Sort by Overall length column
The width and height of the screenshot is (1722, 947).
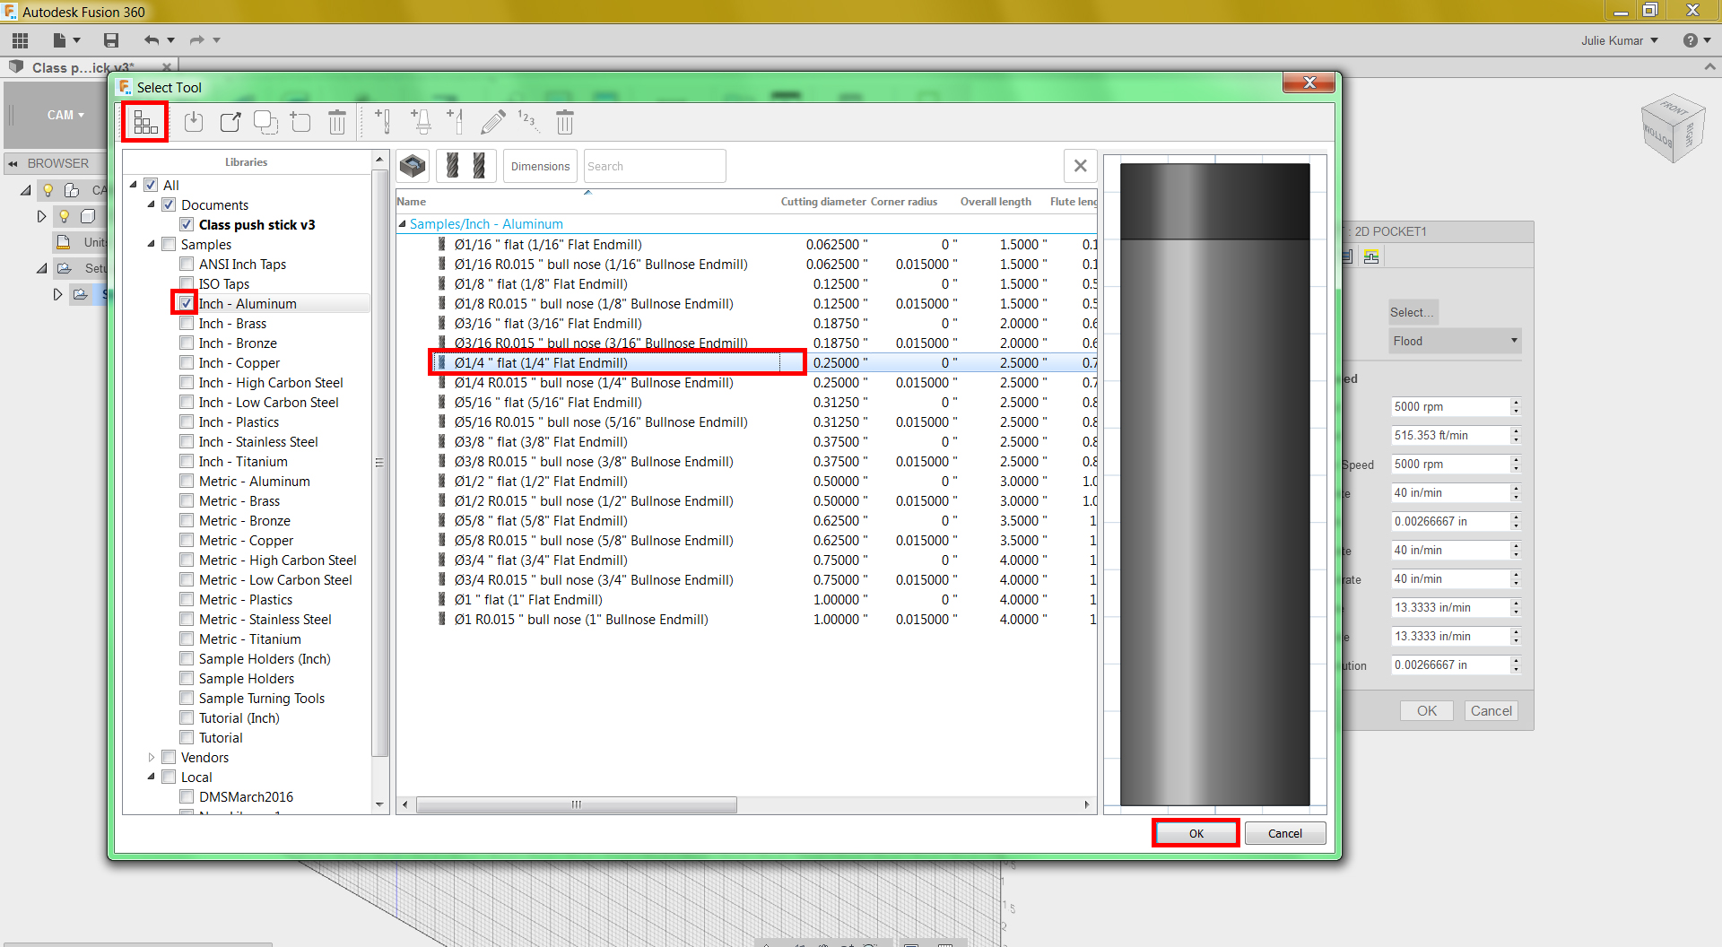pos(996,202)
